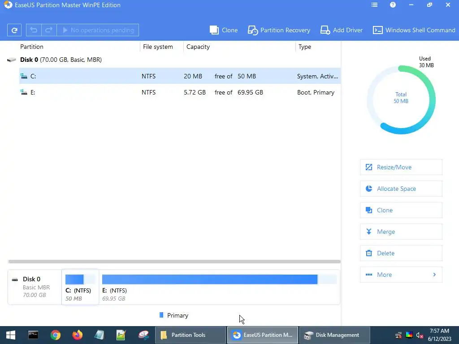Sort by Capacity column header
Viewport: 459px width, 344px height.
(x=198, y=47)
